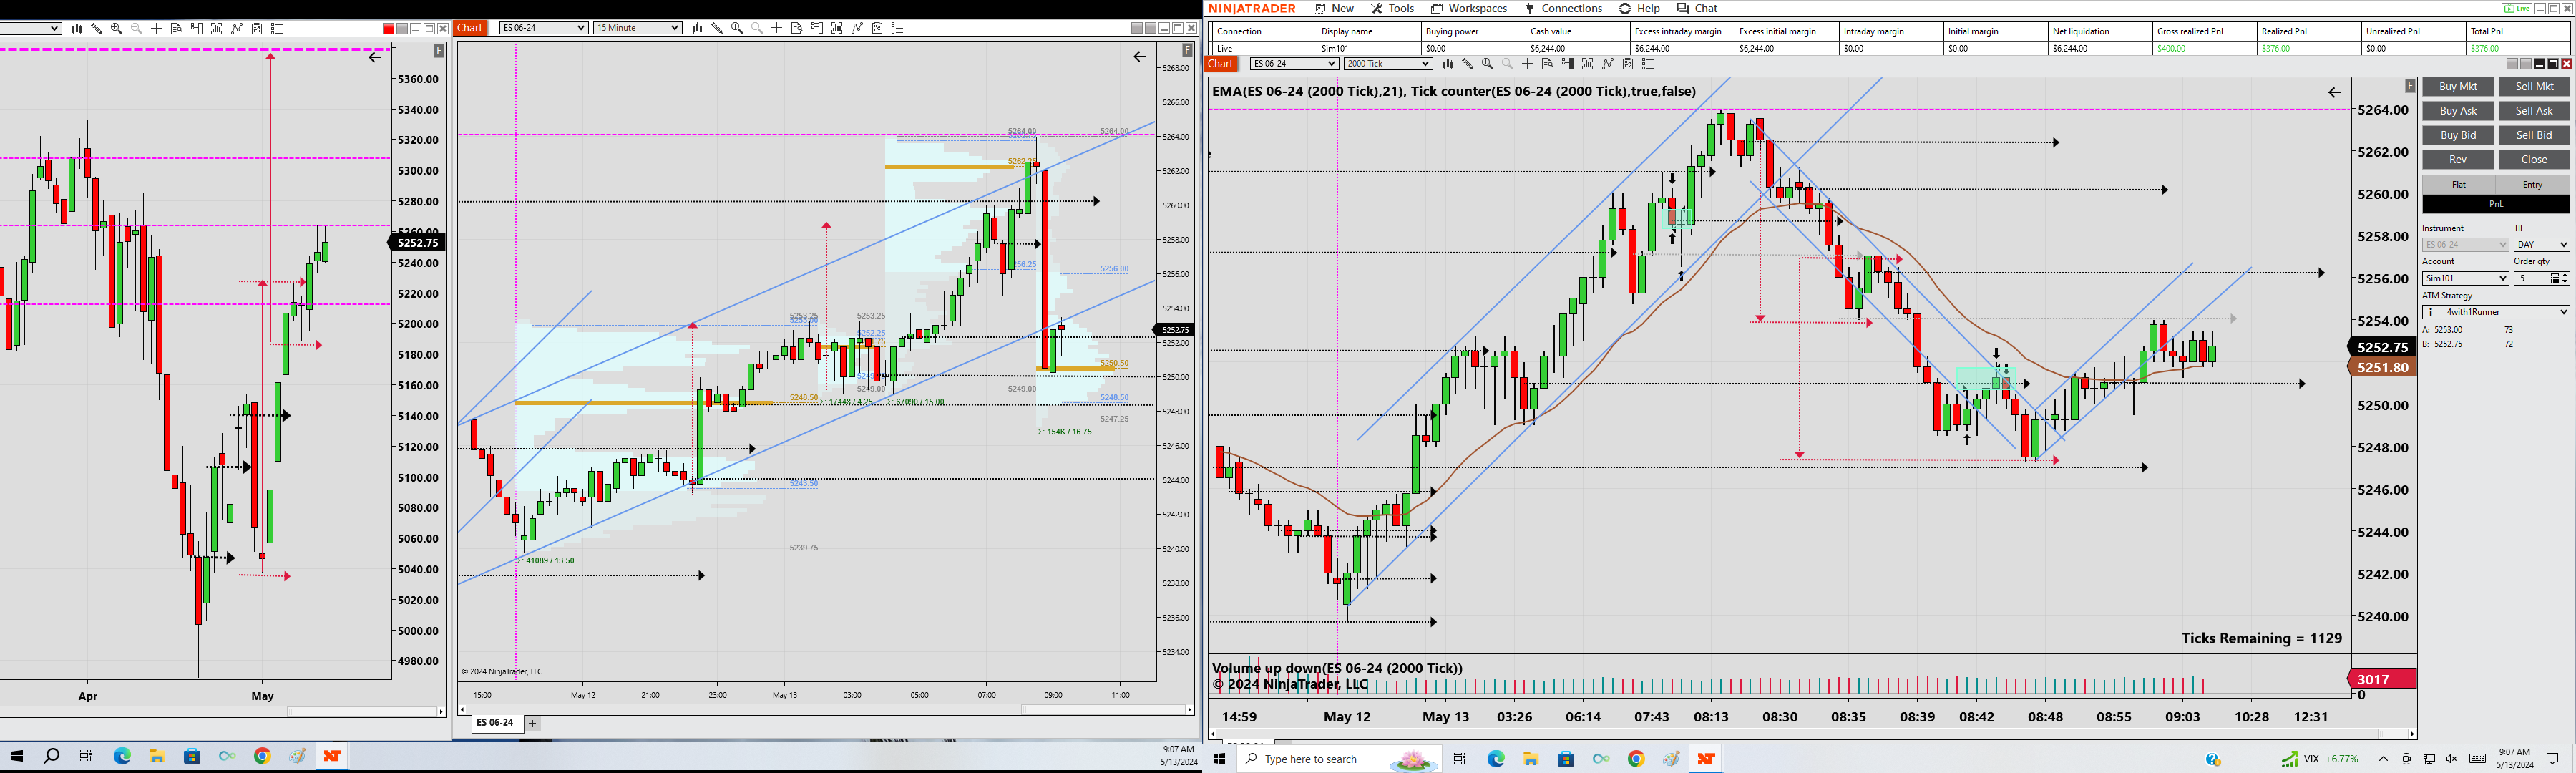
Task: Open the New menu
Action: click(1334, 9)
